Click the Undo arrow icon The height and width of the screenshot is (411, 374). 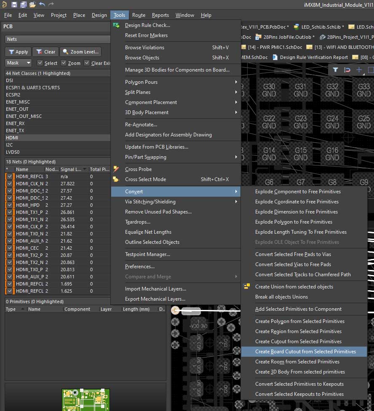coord(42,5)
